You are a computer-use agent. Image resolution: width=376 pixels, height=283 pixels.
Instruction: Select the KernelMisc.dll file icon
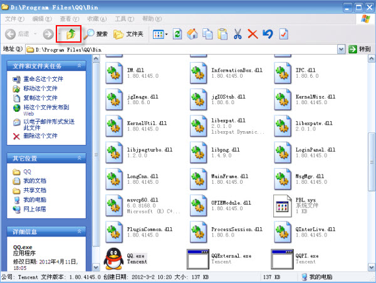(283, 99)
